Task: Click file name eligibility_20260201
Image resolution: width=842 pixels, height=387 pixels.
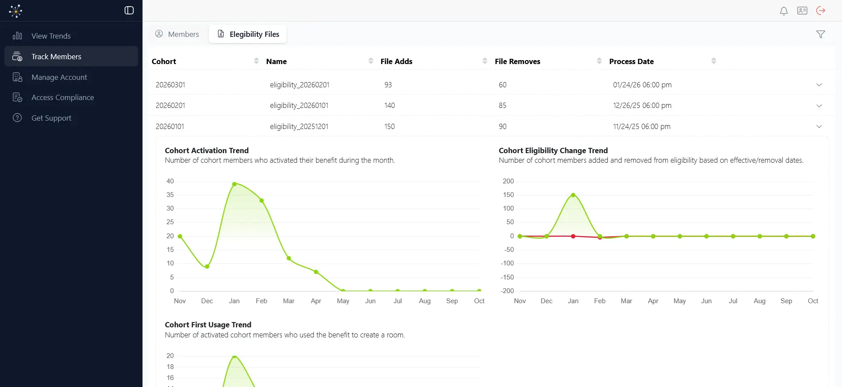Action: [x=300, y=85]
